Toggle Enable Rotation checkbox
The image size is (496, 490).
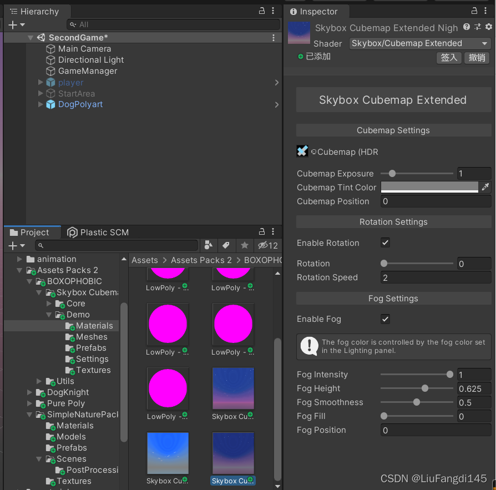tap(385, 243)
